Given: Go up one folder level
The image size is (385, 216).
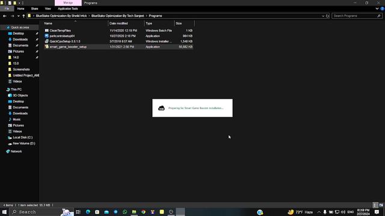Looking at the screenshot, I should (23, 16).
